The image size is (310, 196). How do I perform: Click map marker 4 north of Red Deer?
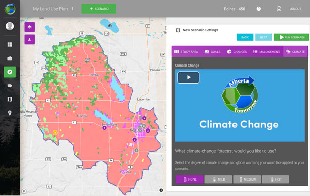coord(144,118)
